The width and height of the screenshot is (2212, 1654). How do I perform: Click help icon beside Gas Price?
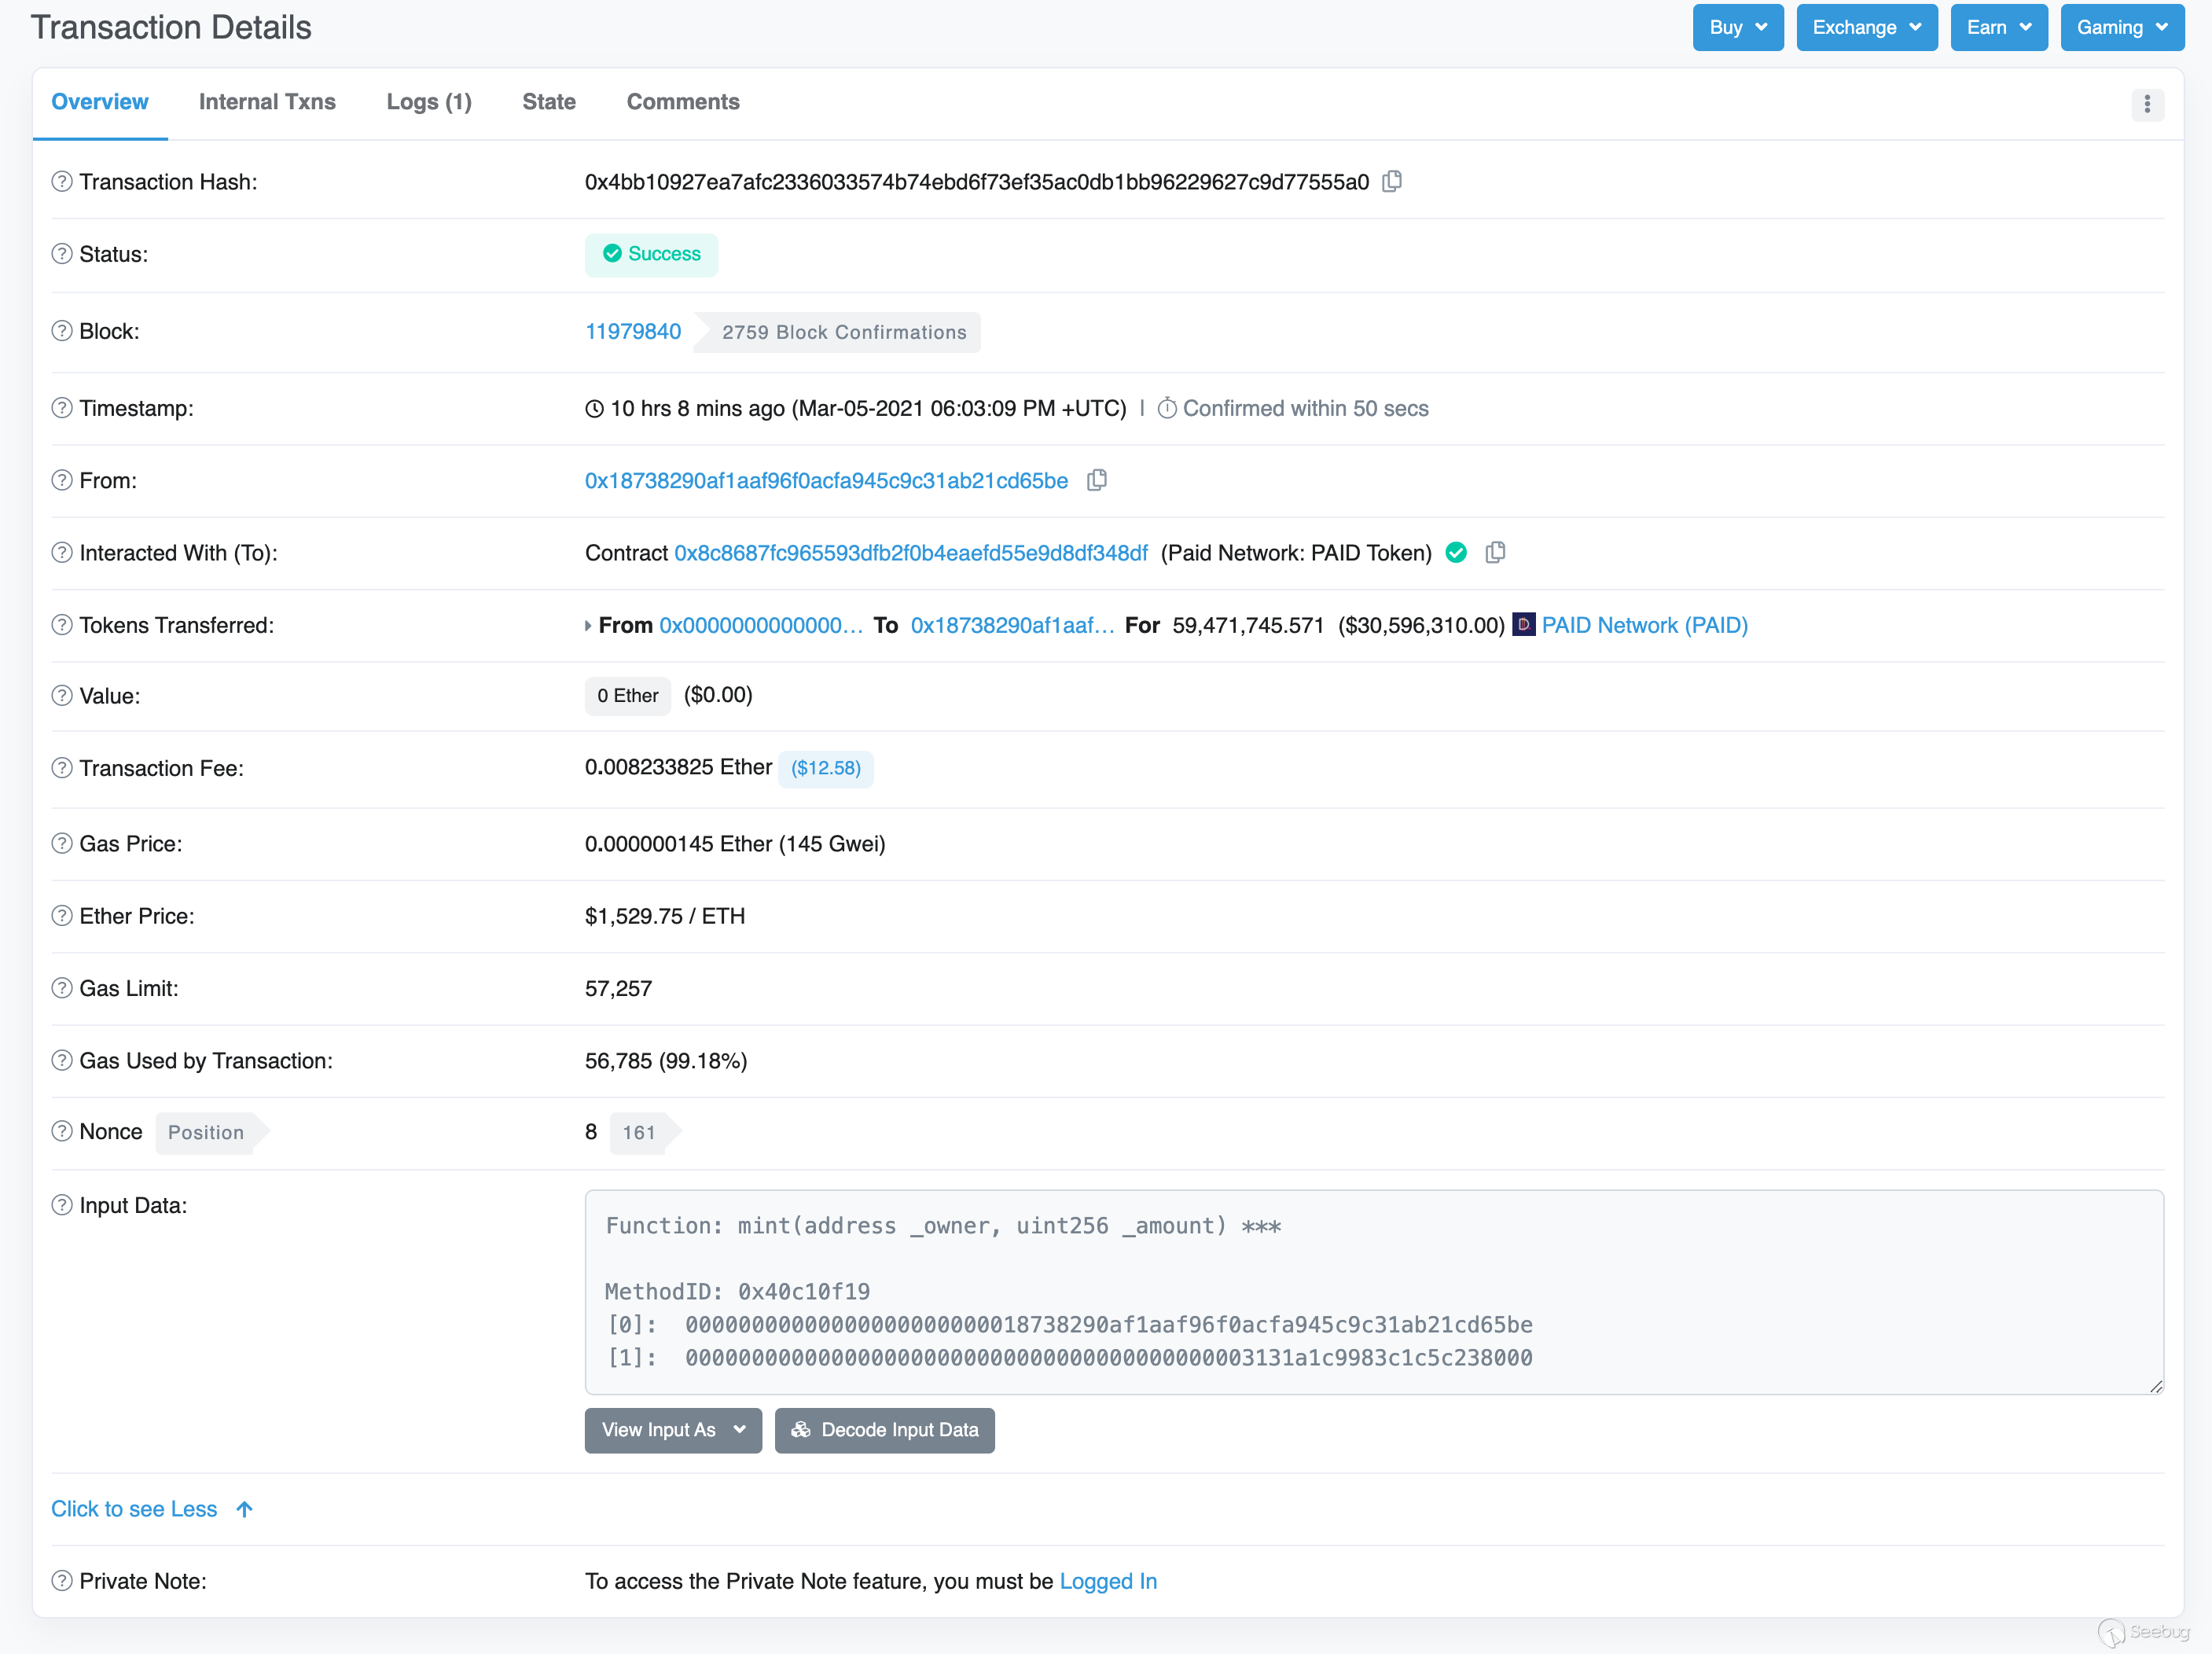pyautogui.click(x=62, y=844)
